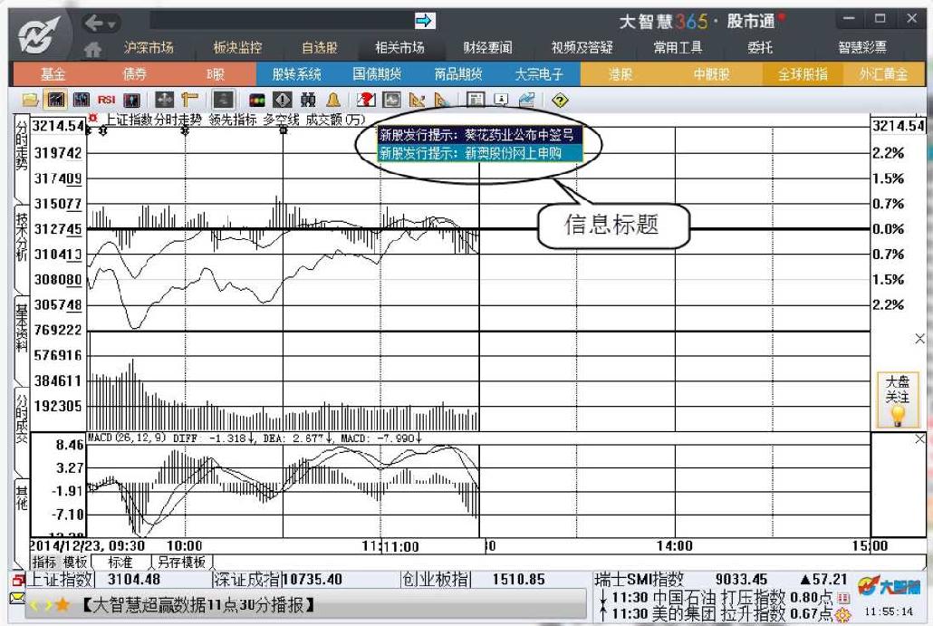Click the calculator form toolbar icon
Screen dimensions: 933x626
pos(476,100)
